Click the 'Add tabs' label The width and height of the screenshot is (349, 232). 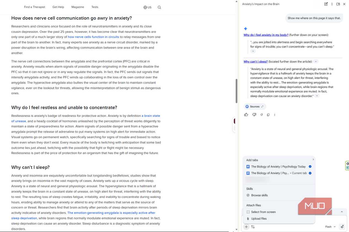(x=252, y=160)
